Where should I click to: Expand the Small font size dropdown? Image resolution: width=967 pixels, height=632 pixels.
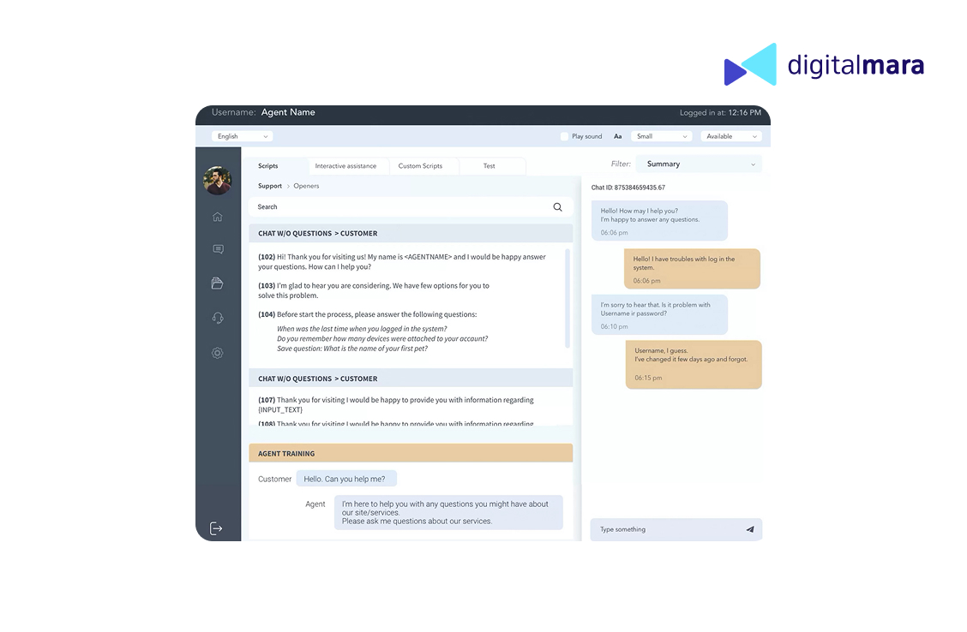click(661, 136)
